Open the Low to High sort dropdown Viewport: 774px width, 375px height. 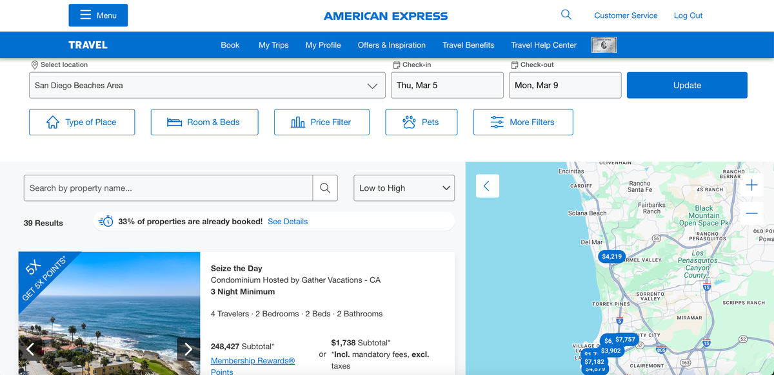pos(404,188)
